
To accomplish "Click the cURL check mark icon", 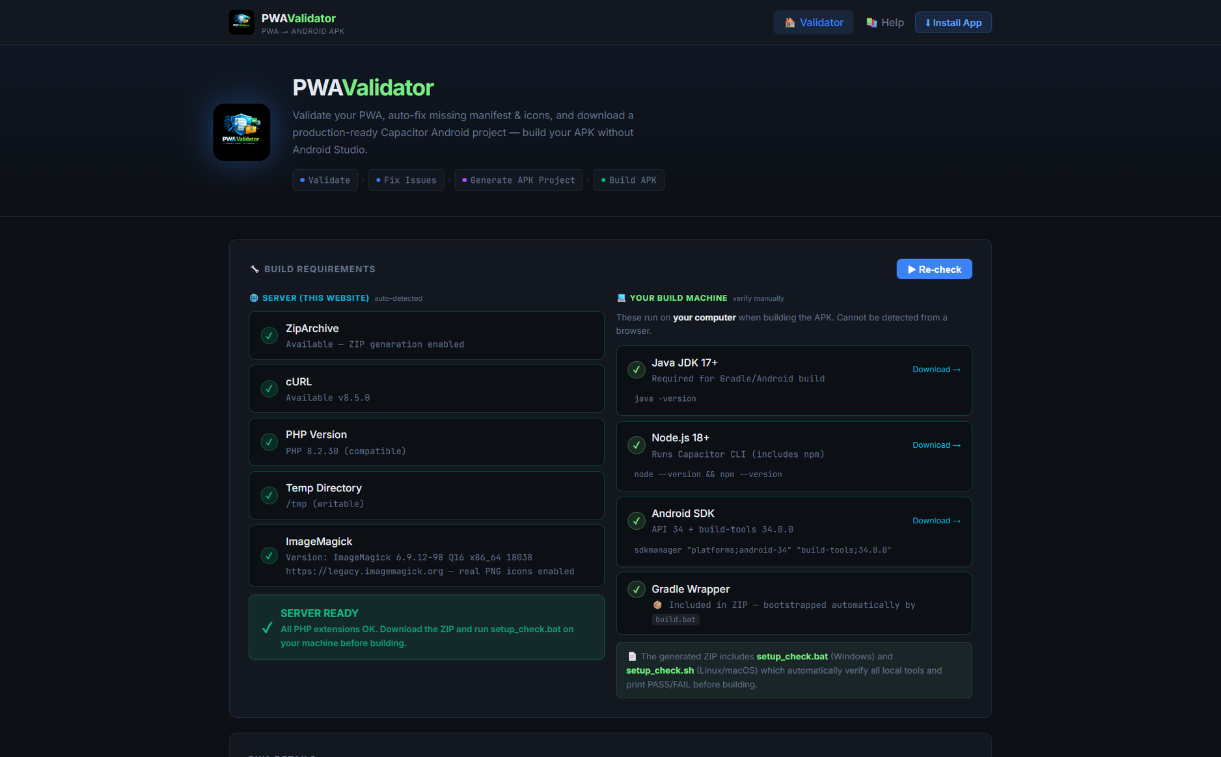I will point(269,389).
